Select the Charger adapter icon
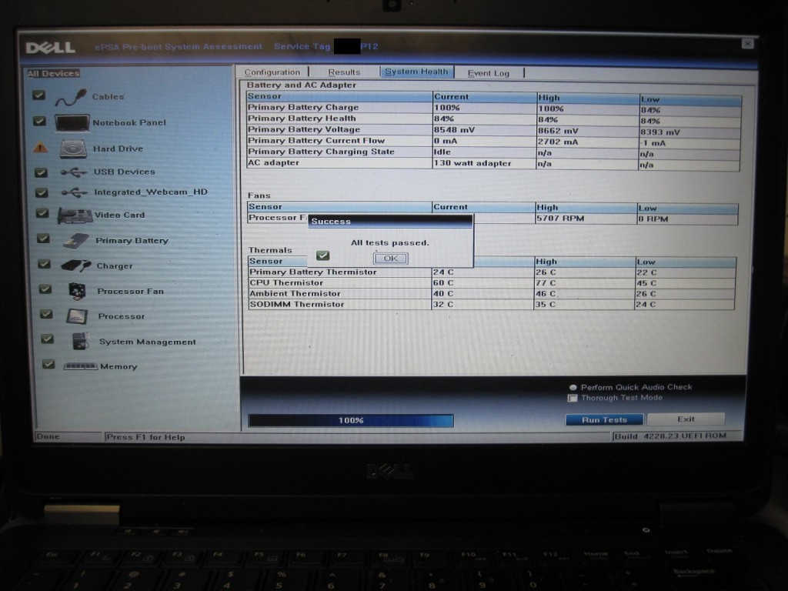Screen dimensions: 788x591 pos(76,265)
